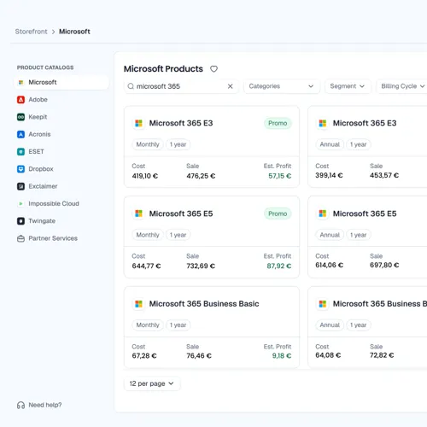Image resolution: width=427 pixels, height=427 pixels.
Task: Expand the Billing Cycle dropdown
Action: click(x=402, y=86)
